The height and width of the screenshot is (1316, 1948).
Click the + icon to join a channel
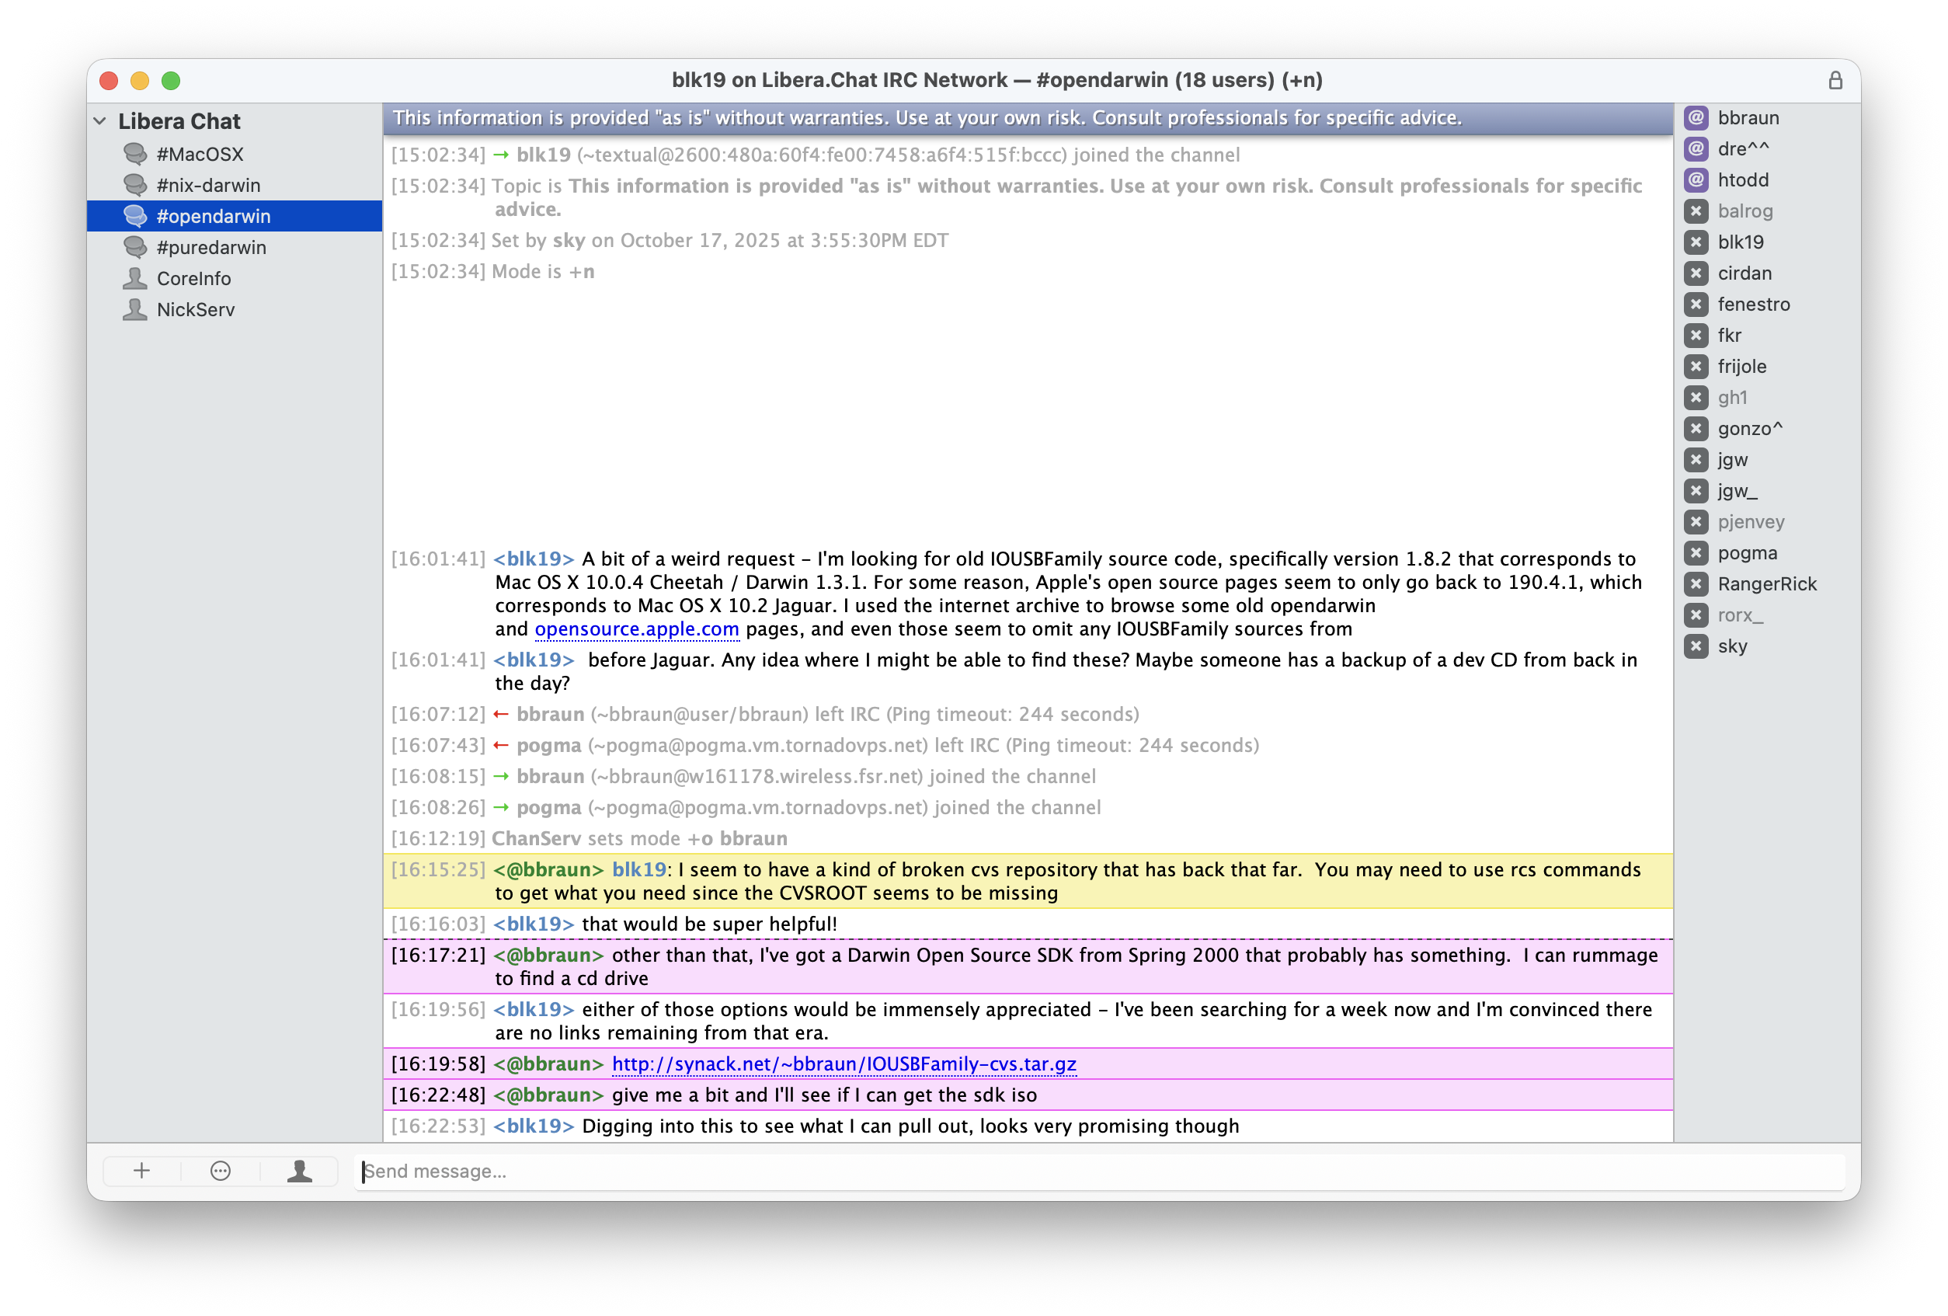141,1171
